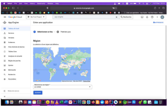Show Safari tab overview icon
Viewport: 168px width, 107px height.
(x=164, y=8)
